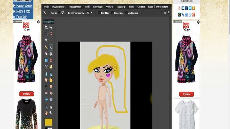Select the Move tool
This screenshot has width=230, height=129.
(51, 28)
